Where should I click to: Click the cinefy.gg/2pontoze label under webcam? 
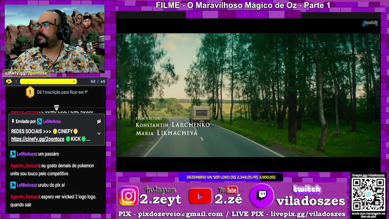[26, 73]
